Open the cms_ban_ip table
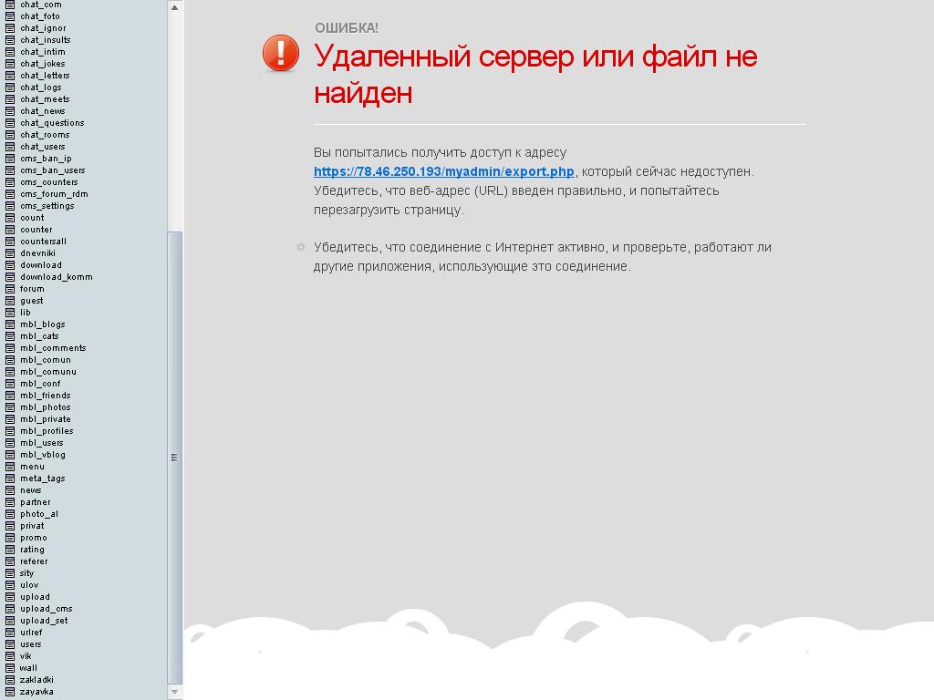Screen dimensions: 934x700 pyautogui.click(x=46, y=159)
